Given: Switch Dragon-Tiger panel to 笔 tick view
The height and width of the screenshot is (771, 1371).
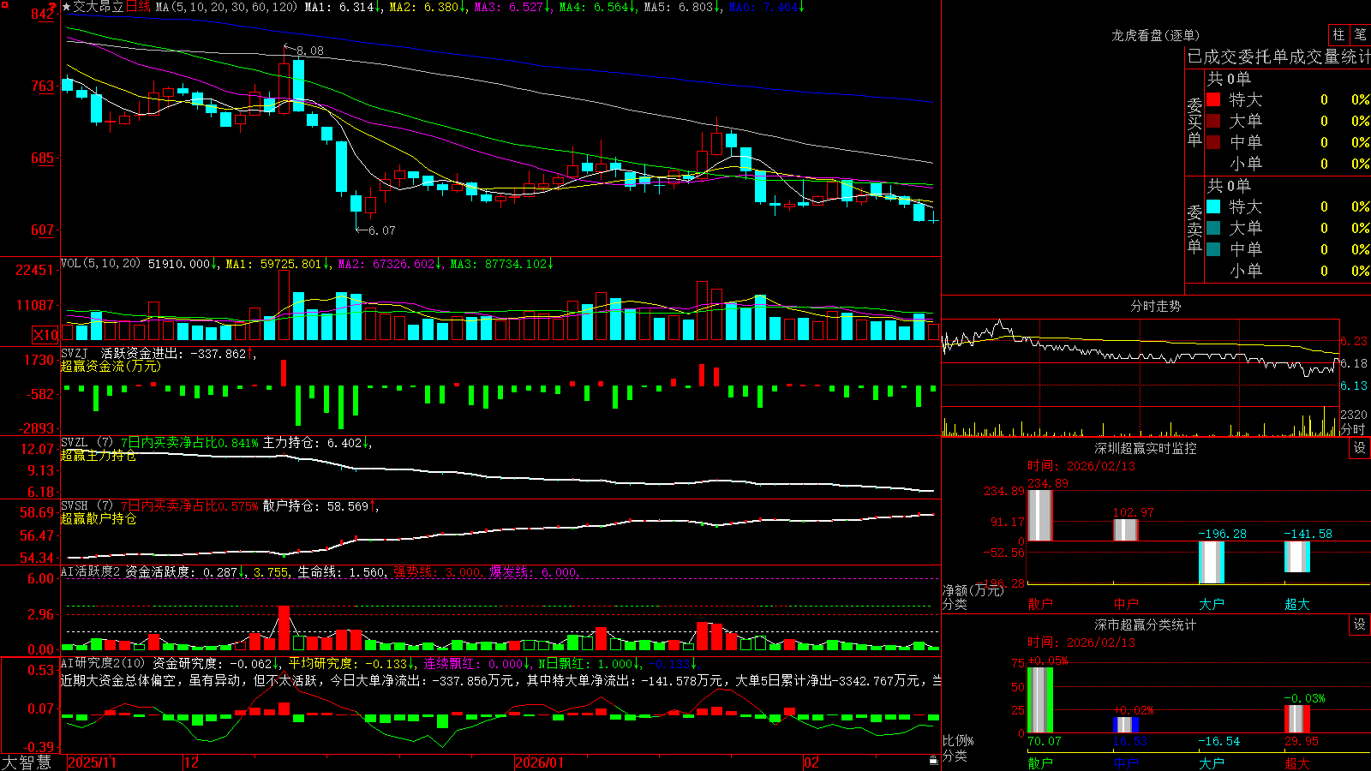Looking at the screenshot, I should [x=1361, y=35].
